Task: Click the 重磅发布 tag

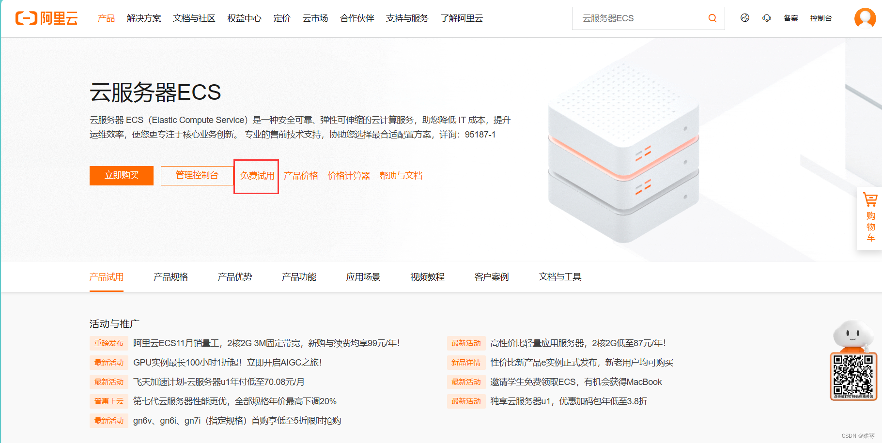Action: coord(109,343)
